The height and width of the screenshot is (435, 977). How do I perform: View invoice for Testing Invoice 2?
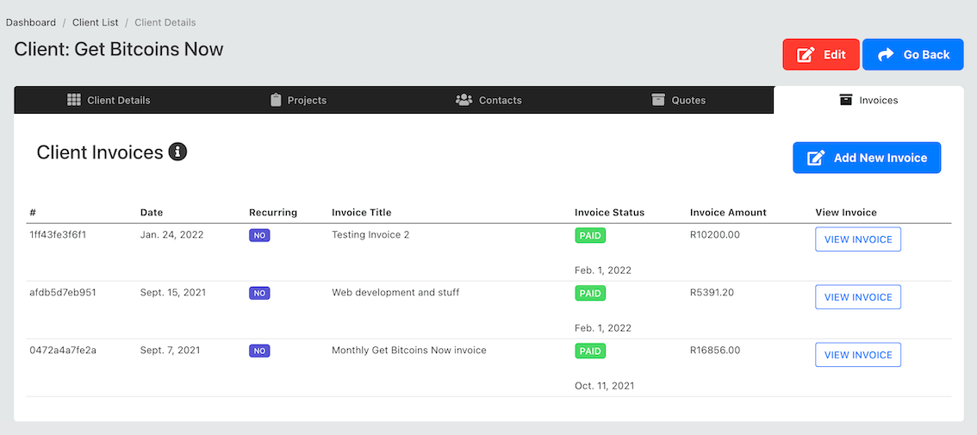[858, 239]
